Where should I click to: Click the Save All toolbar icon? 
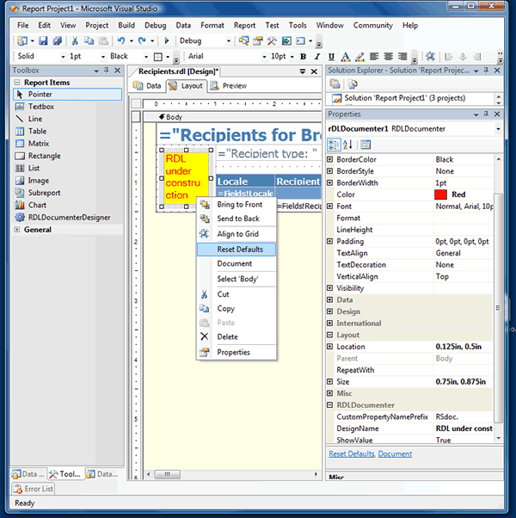click(58, 40)
